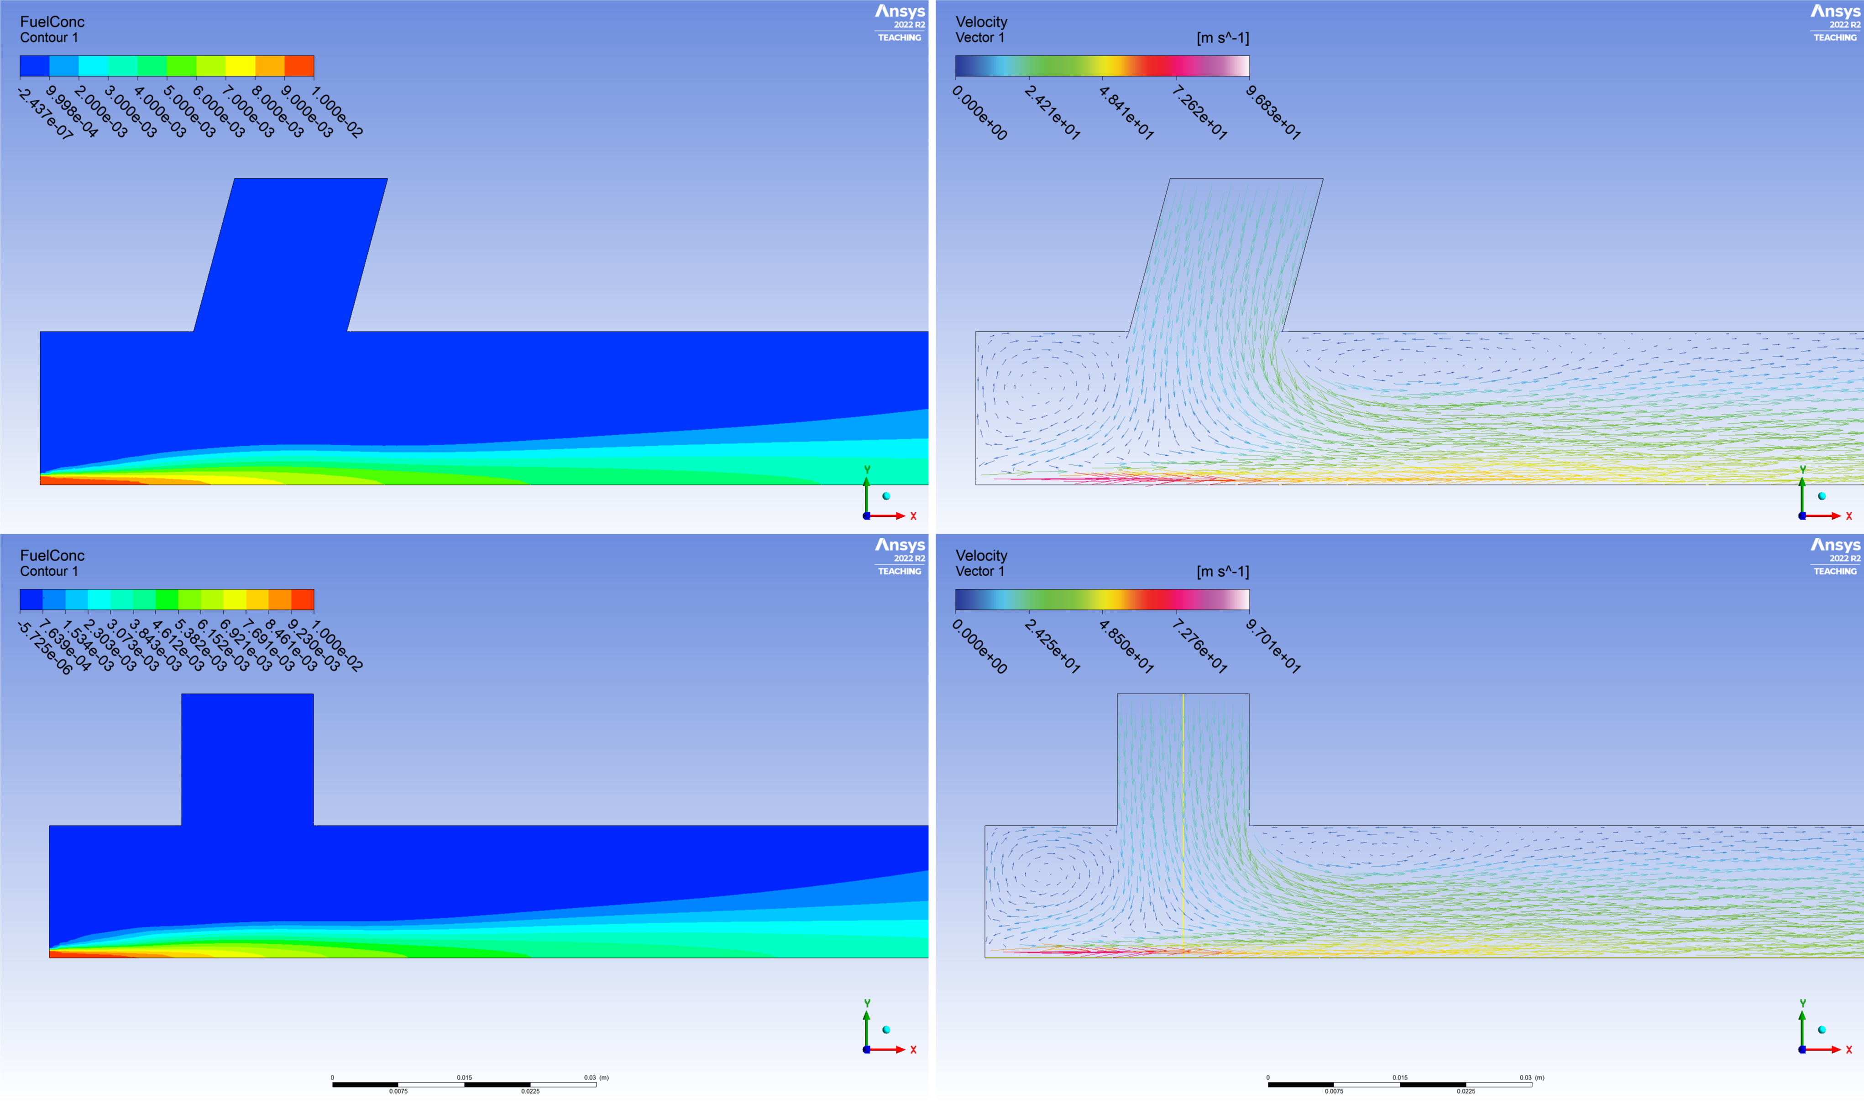Click the cyan Z axis sphere in the lower Velocity view
This screenshot has width=1864, height=1103.
(1822, 1030)
